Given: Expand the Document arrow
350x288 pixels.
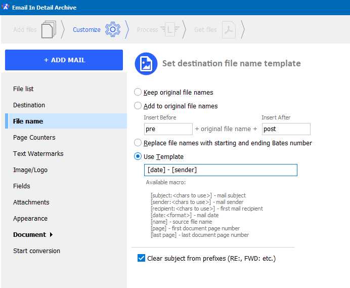Looking at the screenshot, I should click(52, 234).
